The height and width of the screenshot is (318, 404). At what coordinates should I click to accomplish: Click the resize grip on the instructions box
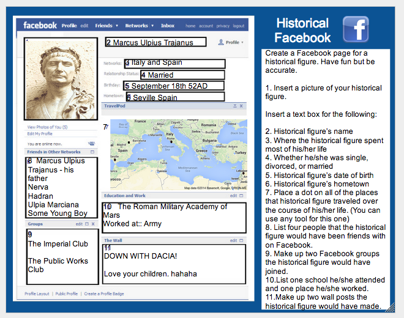pos(390,308)
